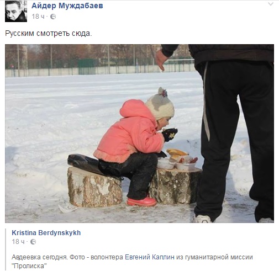The height and width of the screenshot is (271, 279).
Task: Click the public globe icon beside the top 18 ч
Action: tap(53, 17)
